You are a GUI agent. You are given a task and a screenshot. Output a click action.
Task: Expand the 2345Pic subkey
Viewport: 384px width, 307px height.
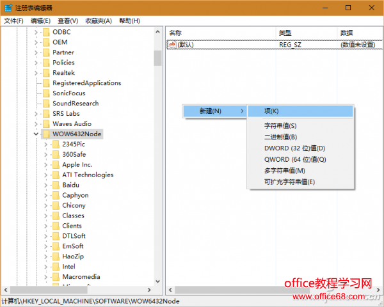coord(46,145)
